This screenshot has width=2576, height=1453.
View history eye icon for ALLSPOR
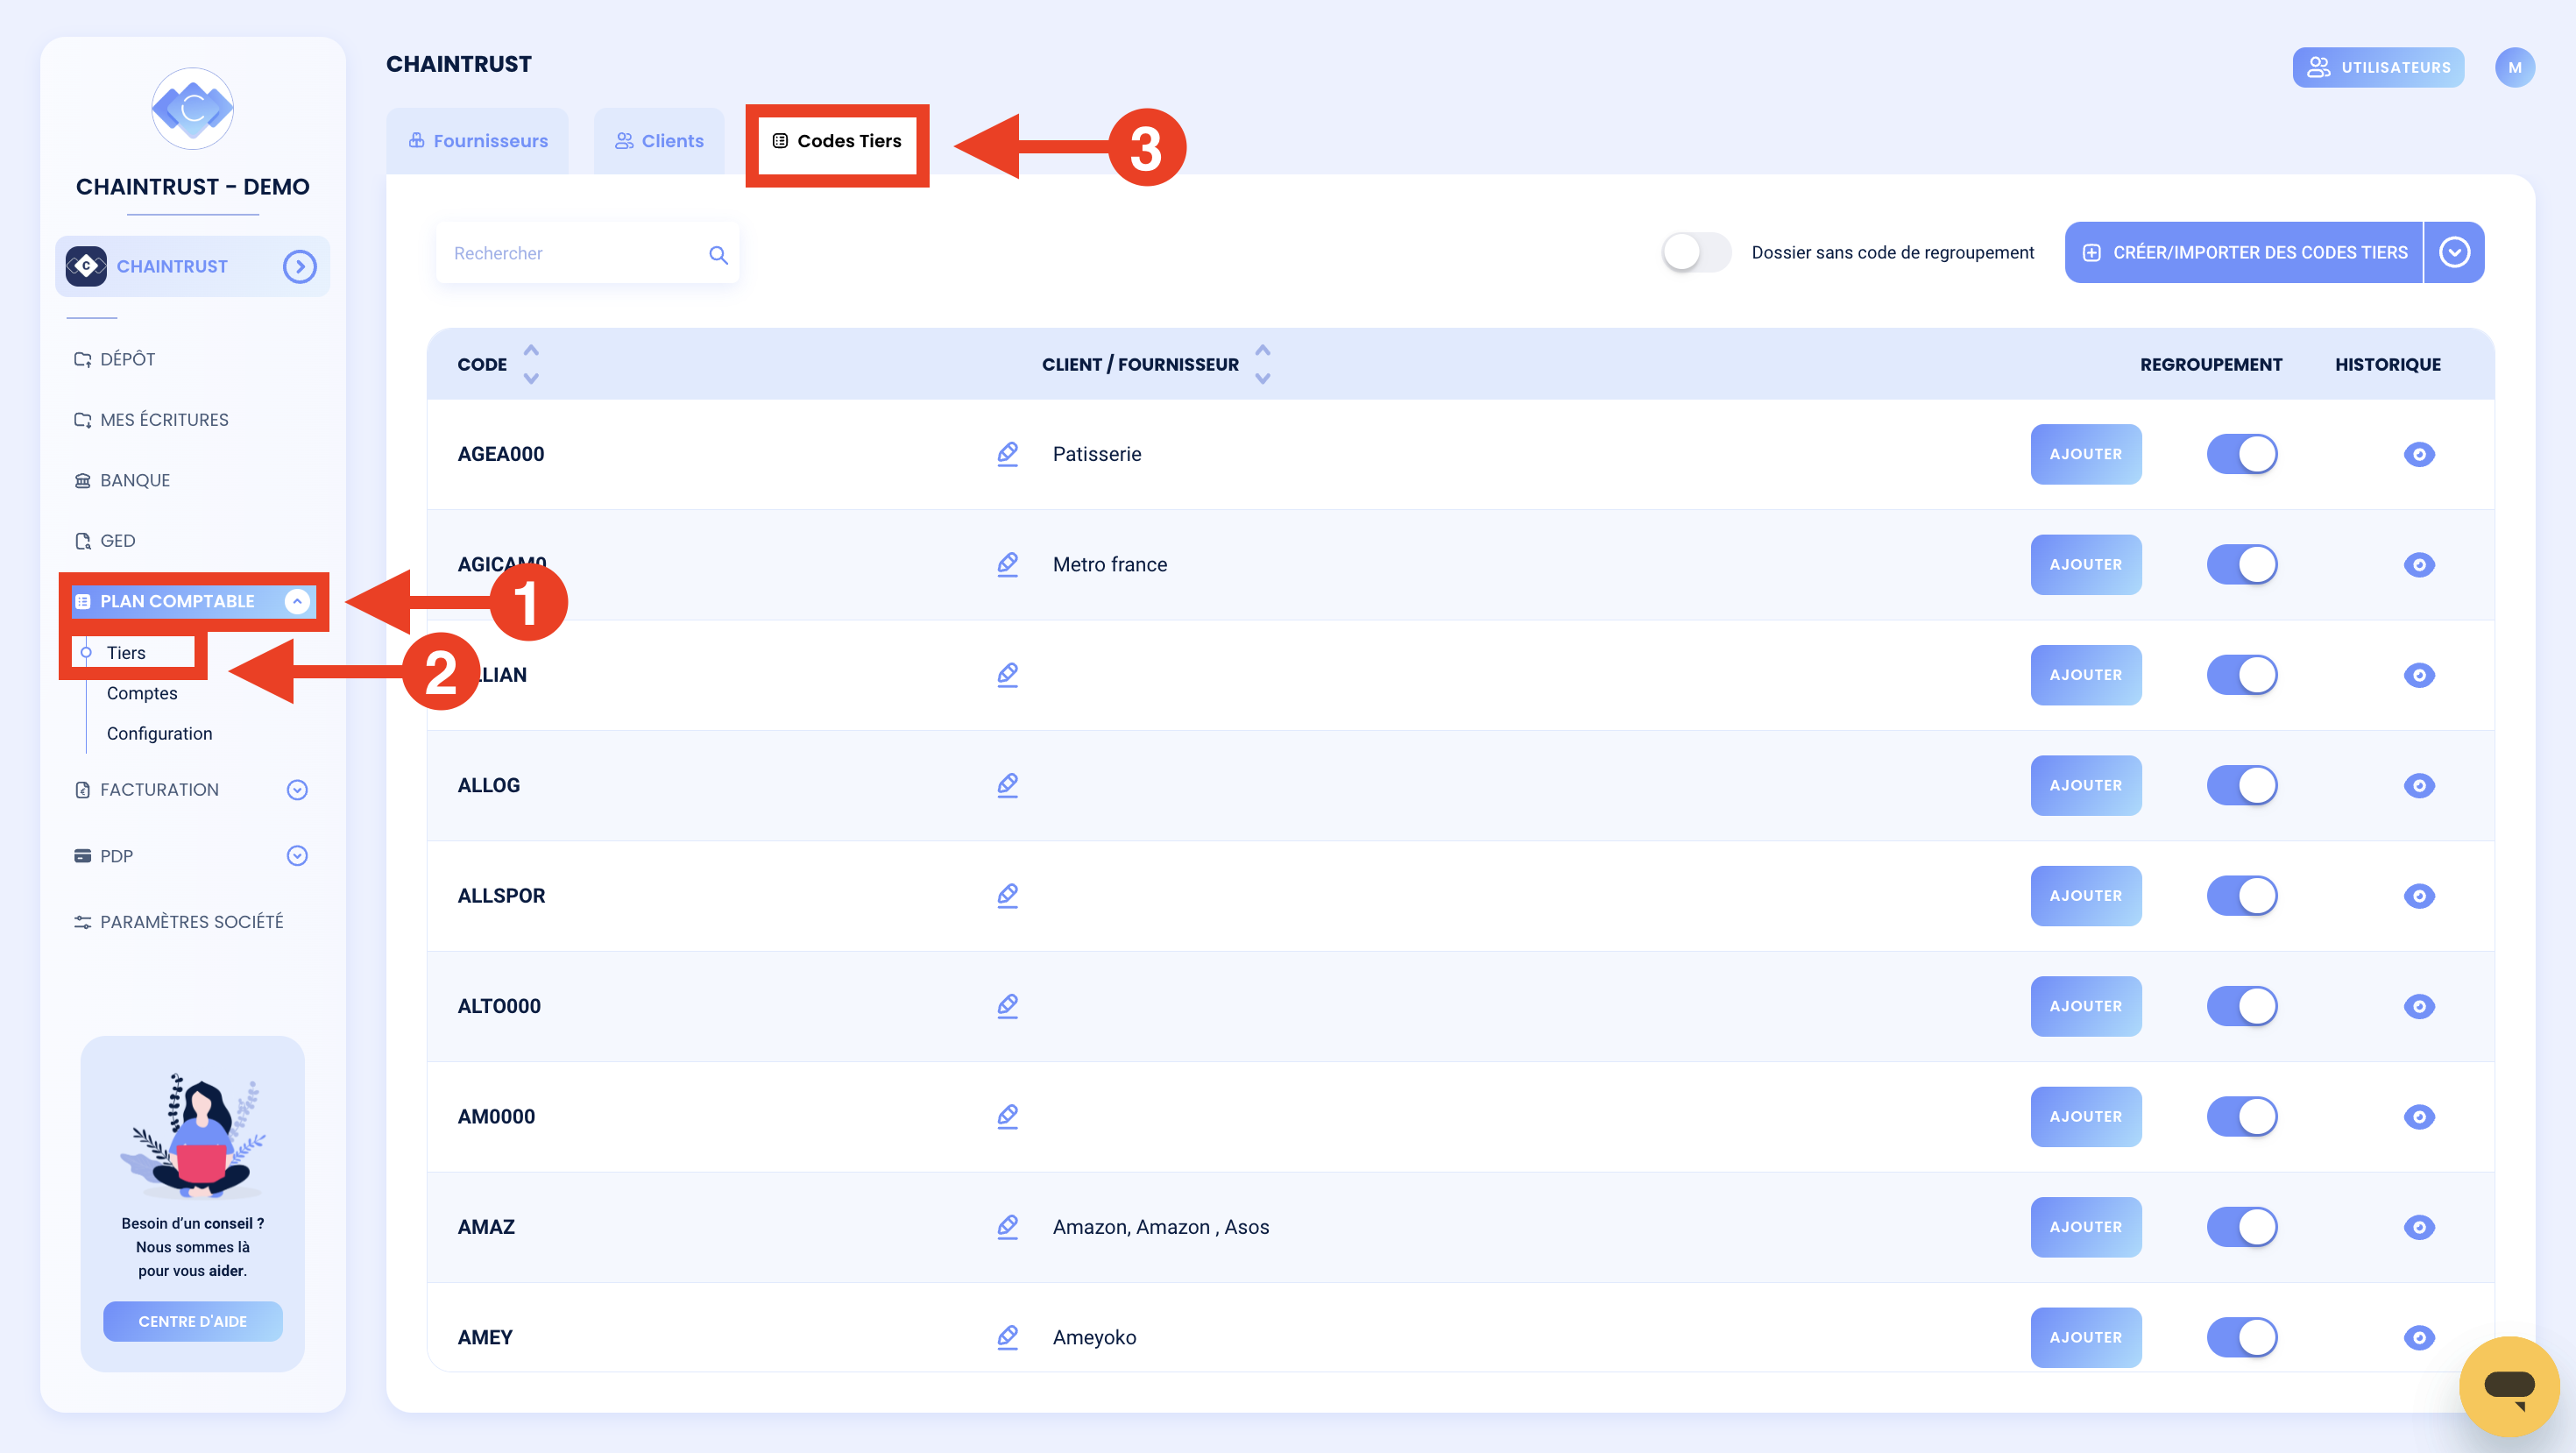2418,895
